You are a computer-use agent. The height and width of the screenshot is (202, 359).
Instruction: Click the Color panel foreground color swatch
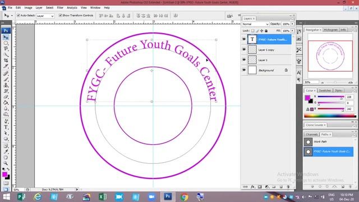(x=307, y=98)
